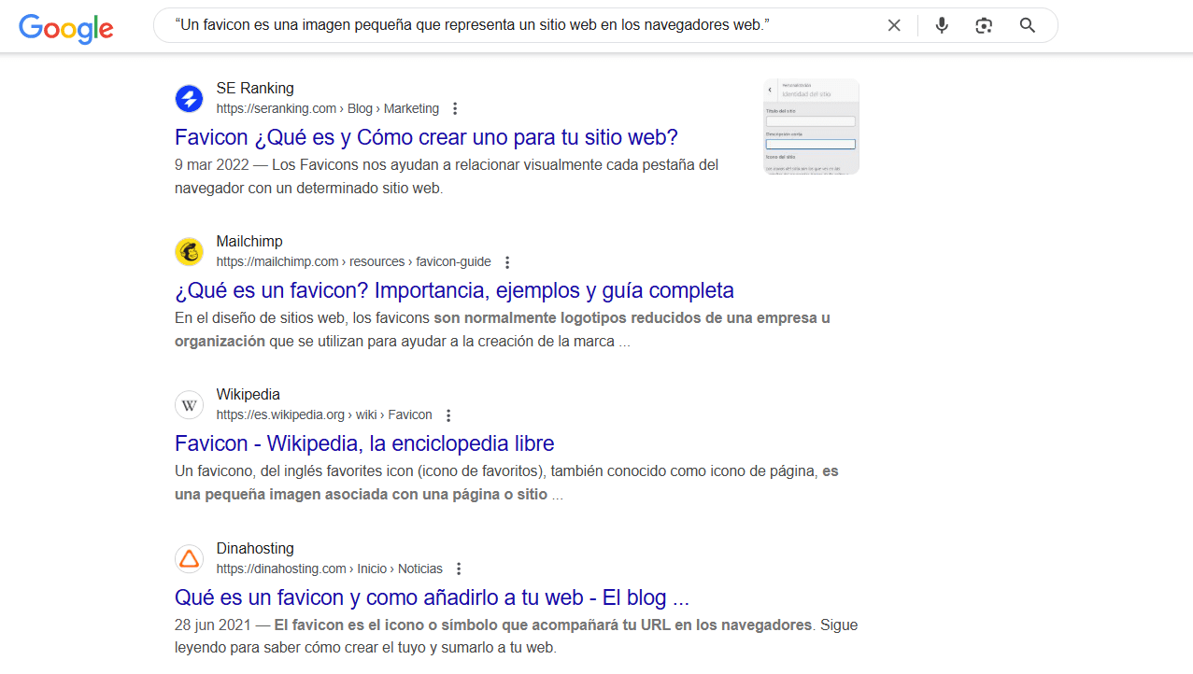The width and height of the screenshot is (1193, 674).
Task: Click the dinahosting.com Inicio Noticias breadcrumb
Action: point(330,569)
